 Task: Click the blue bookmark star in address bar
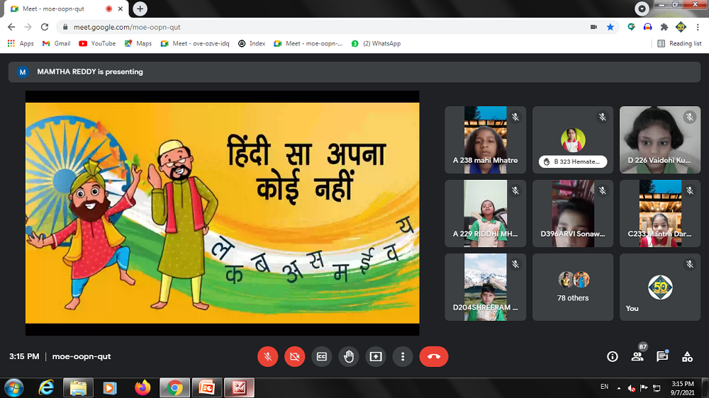(610, 27)
